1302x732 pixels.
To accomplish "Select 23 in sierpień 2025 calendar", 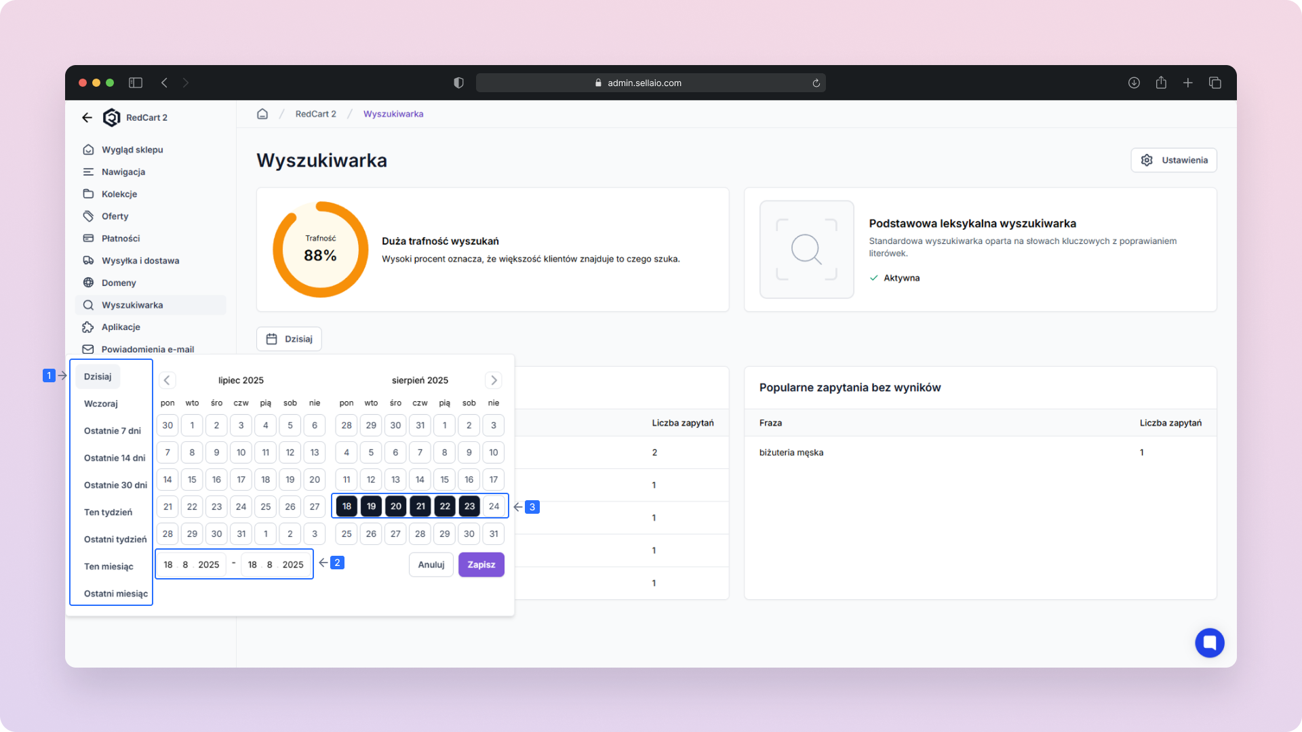I will [469, 506].
